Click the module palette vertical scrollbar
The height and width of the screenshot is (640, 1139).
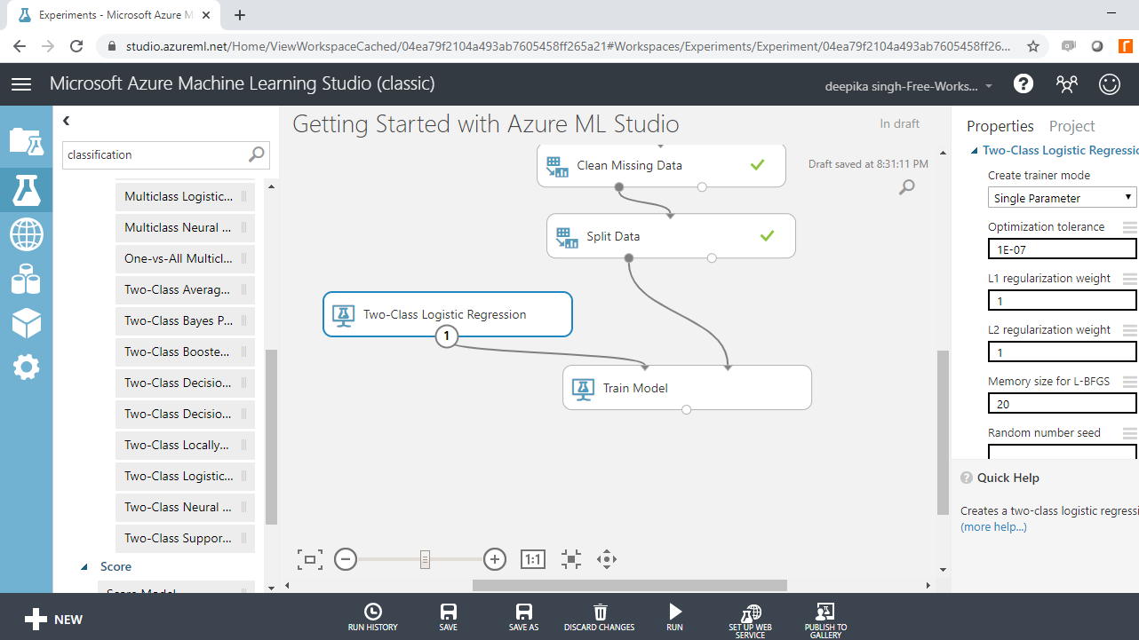(x=272, y=436)
